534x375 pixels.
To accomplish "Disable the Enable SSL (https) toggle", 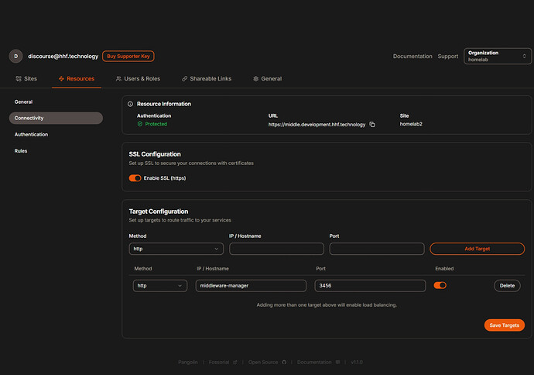I will [x=135, y=178].
